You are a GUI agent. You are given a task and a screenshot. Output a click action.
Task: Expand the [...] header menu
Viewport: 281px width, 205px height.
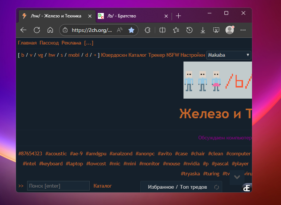pyautogui.click(x=89, y=43)
